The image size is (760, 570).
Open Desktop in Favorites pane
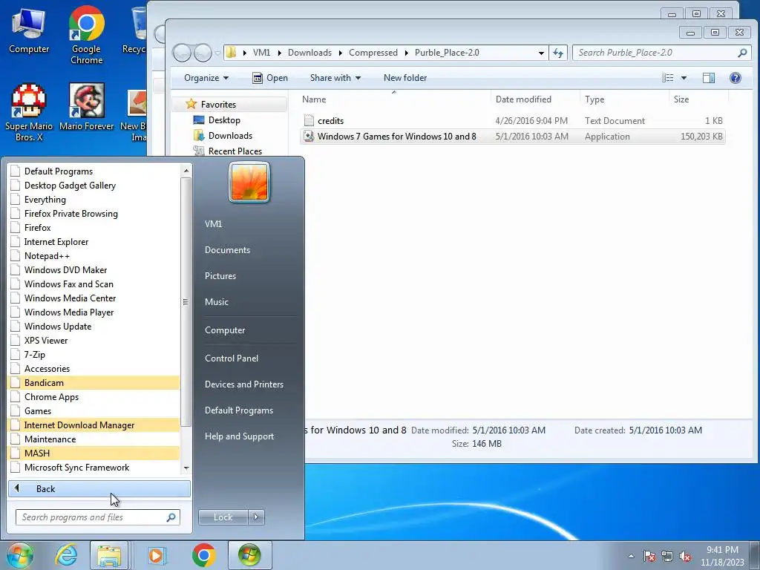[224, 120]
